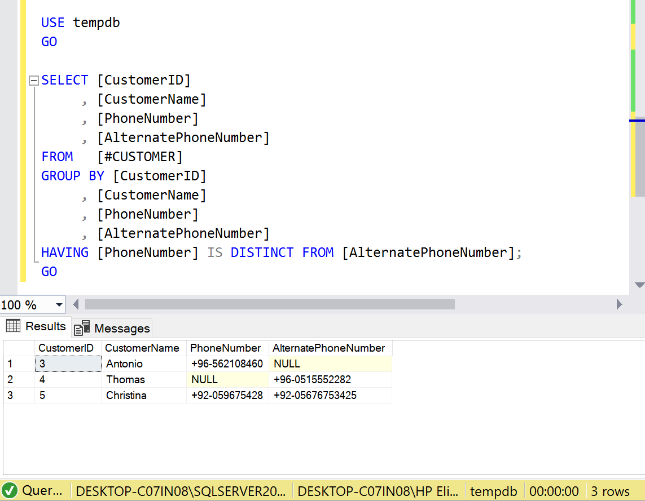The height and width of the screenshot is (501, 645).
Task: Place cursor on the HAVING clause line
Action: point(282,252)
